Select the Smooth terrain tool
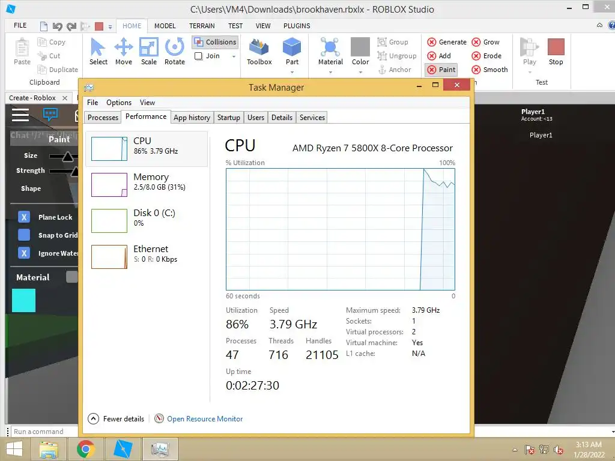The width and height of the screenshot is (615, 461). (x=489, y=70)
